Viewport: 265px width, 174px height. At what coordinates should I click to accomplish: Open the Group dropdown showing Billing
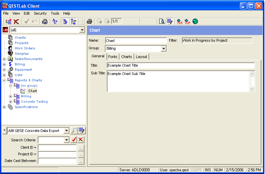click(x=164, y=49)
